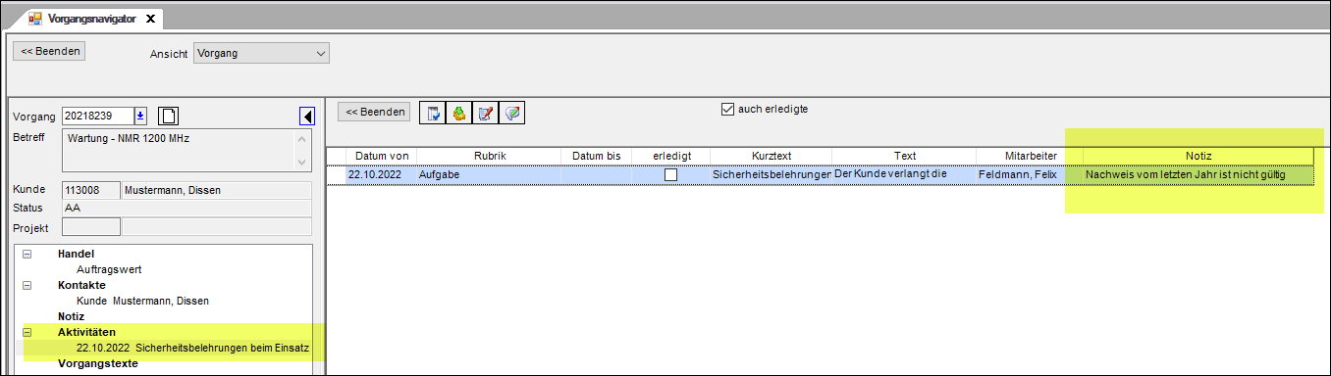The height and width of the screenshot is (376, 1331).
Task: Click the Kurztext column header
Action: (x=771, y=156)
